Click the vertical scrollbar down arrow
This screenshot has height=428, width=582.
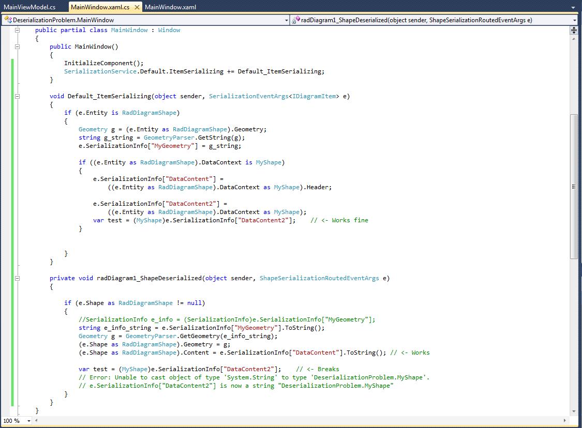(574, 411)
